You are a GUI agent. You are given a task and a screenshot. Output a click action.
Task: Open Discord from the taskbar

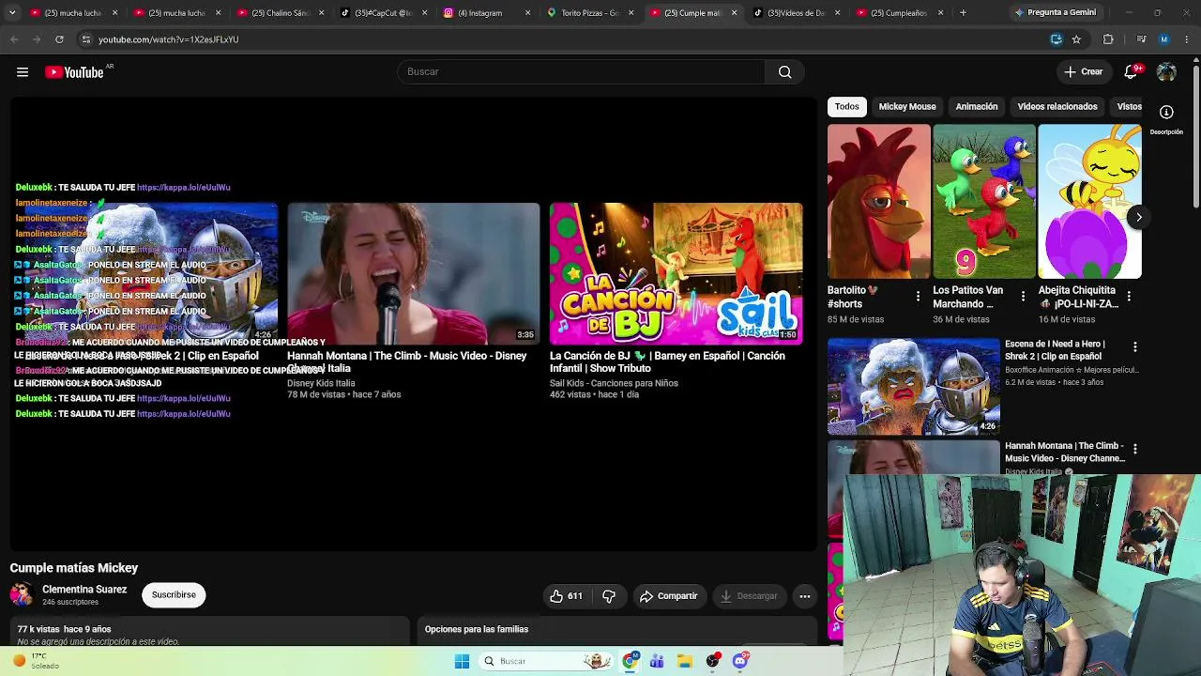tap(740, 661)
